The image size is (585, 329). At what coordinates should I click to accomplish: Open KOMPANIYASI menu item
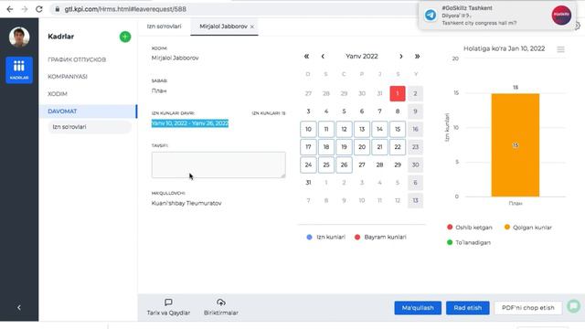(x=68, y=77)
